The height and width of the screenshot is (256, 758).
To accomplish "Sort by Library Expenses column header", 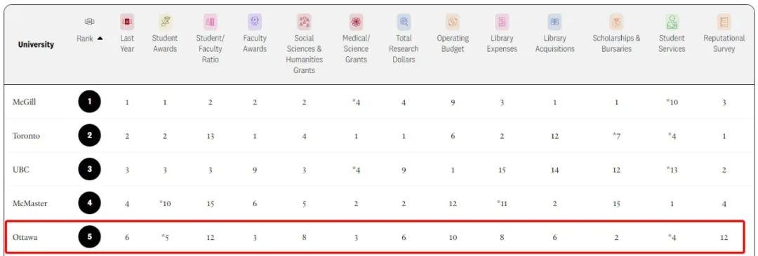I will (502, 43).
